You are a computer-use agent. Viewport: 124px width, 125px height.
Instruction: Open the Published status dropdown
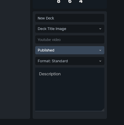click(70, 50)
